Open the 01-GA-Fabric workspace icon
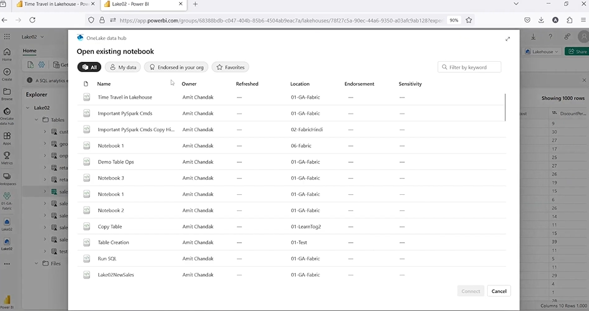589x311 pixels. click(7, 200)
